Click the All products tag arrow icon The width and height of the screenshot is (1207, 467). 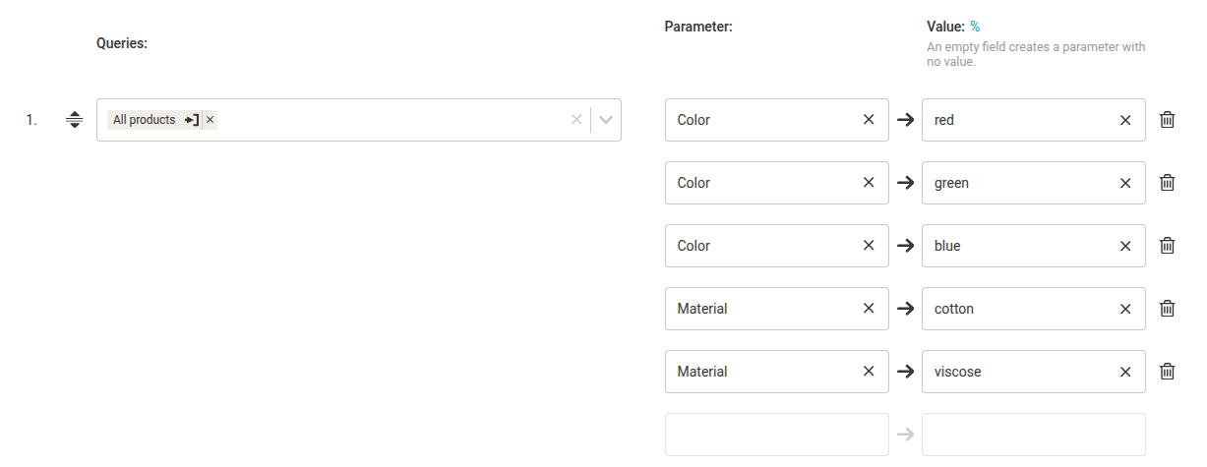click(x=192, y=120)
